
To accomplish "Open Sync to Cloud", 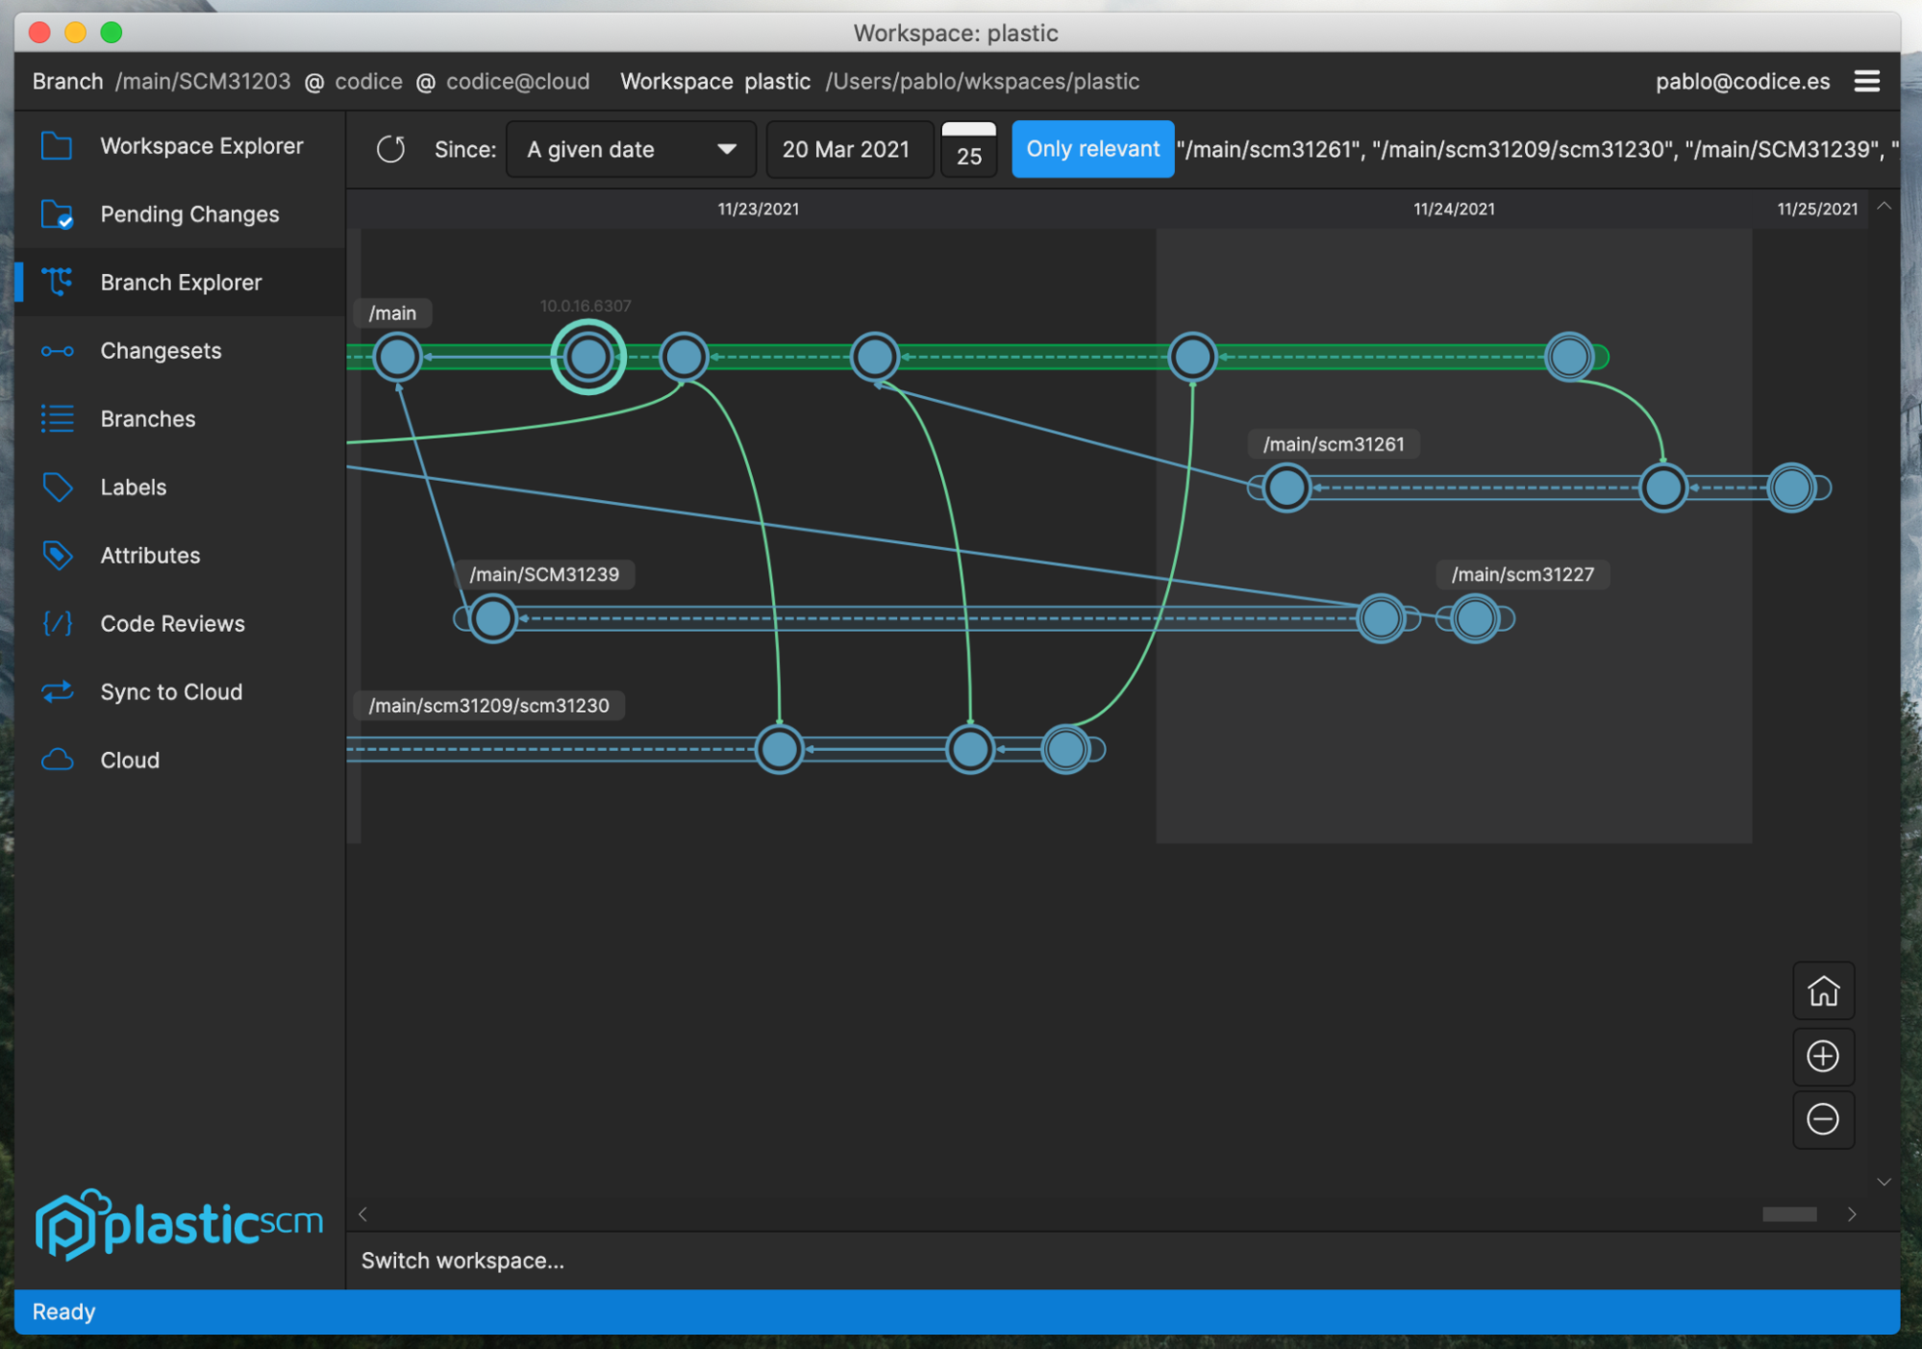I will pos(171,691).
